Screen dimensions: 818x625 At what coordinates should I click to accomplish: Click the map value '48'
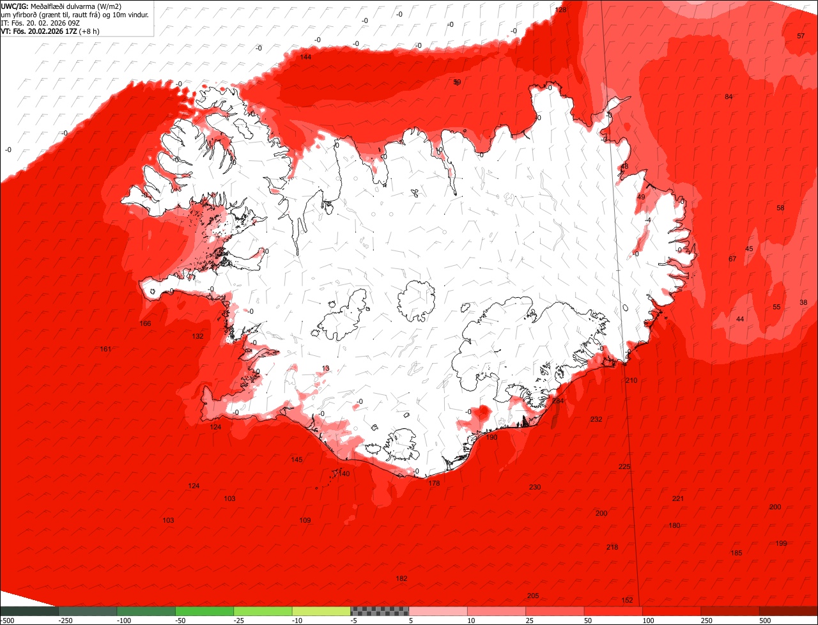pos(624,166)
